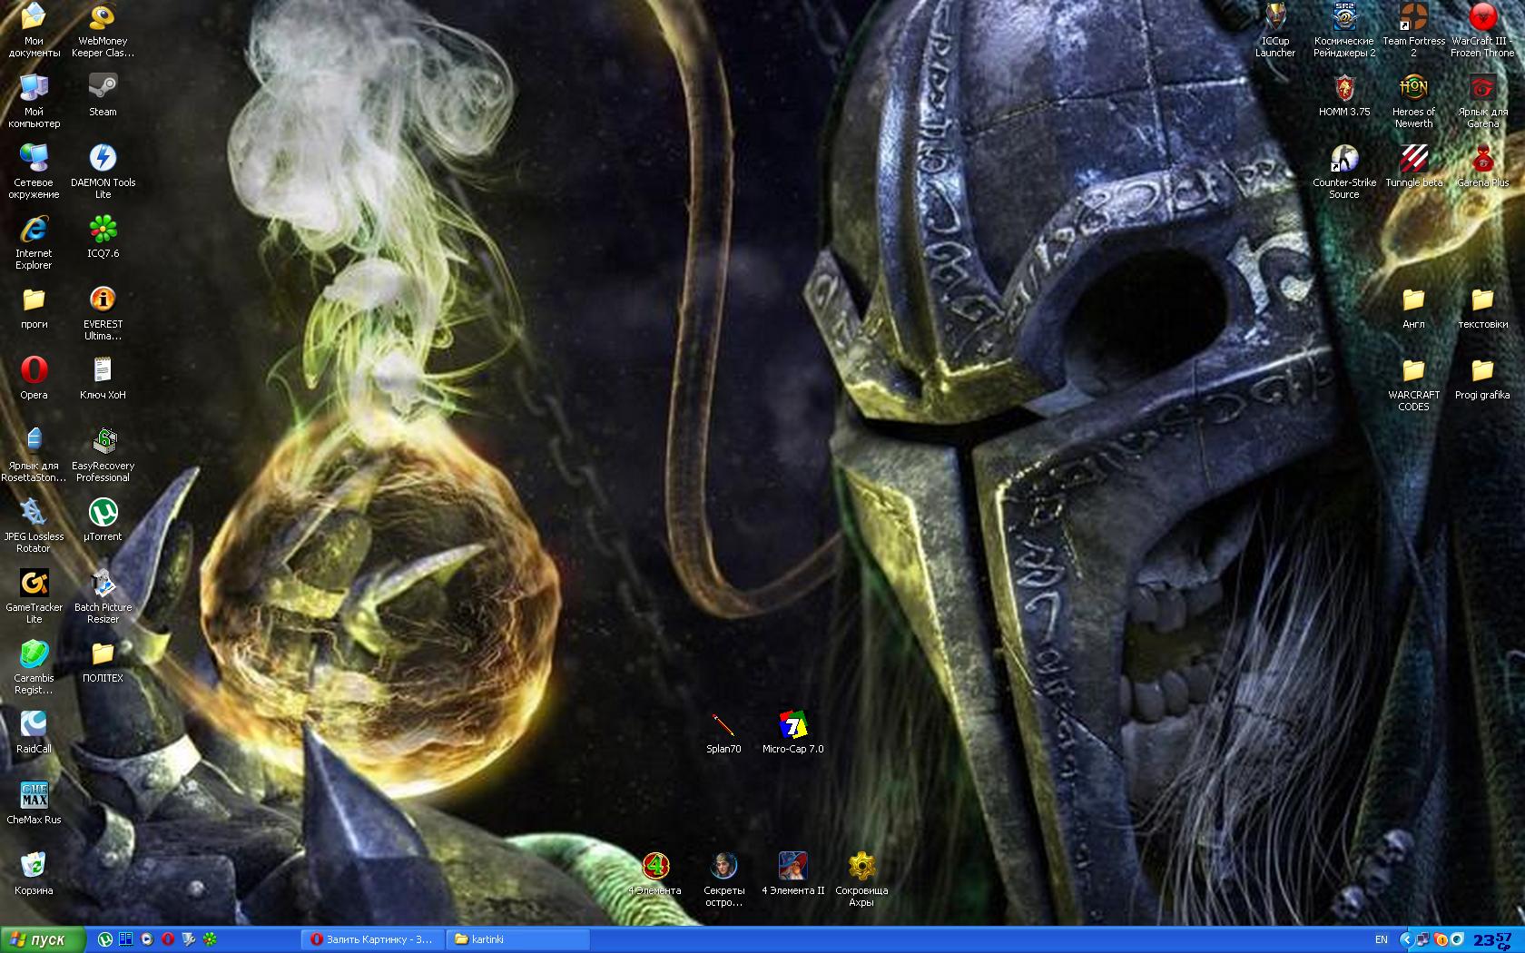
Task: Open the EasyRecovery Professional shortcut
Action: [103, 454]
